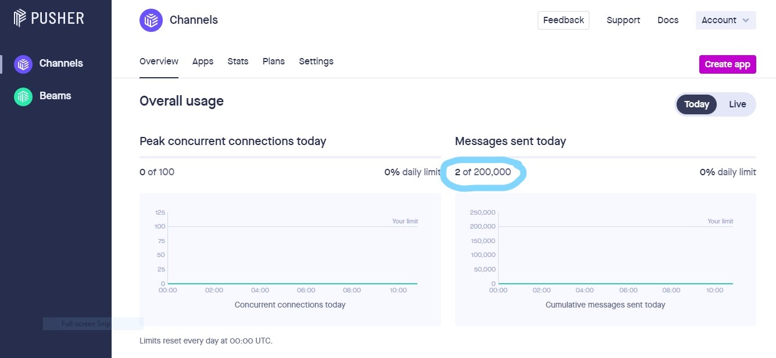Switch usage view to Today

(x=696, y=104)
